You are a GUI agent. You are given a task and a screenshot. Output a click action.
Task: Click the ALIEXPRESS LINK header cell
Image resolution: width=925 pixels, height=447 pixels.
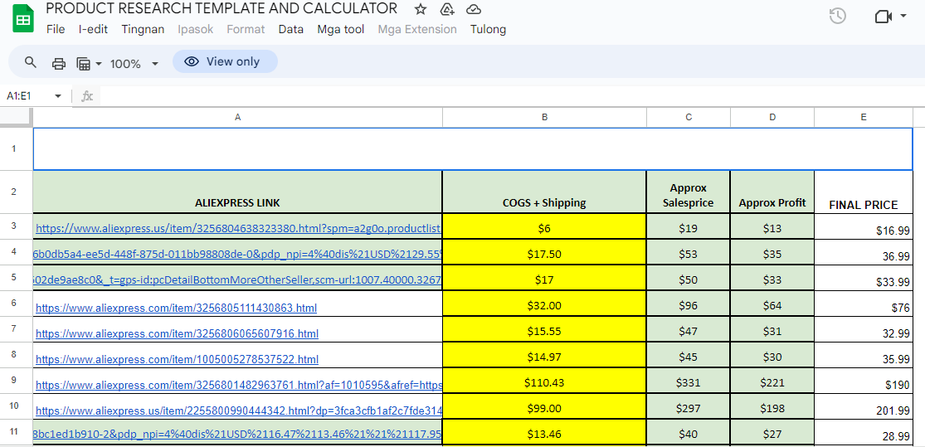238,192
